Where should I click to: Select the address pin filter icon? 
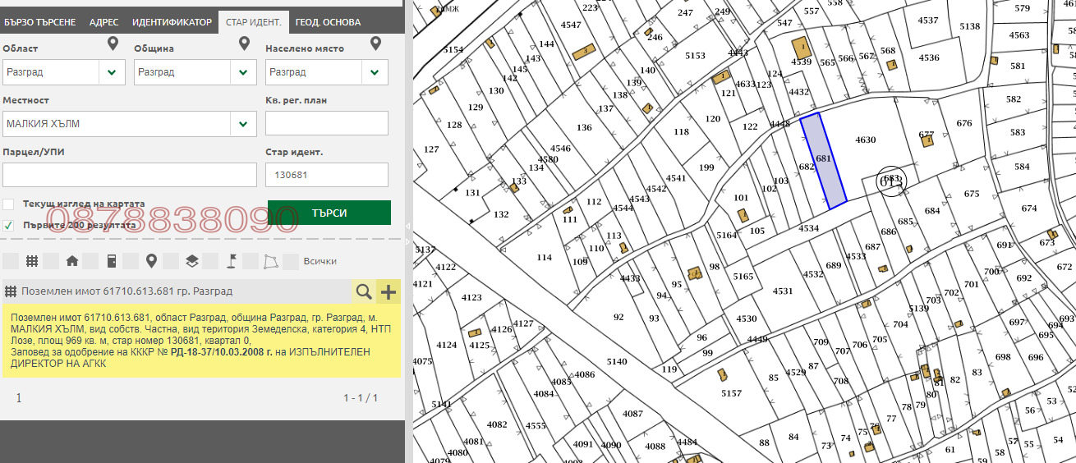[x=151, y=261]
